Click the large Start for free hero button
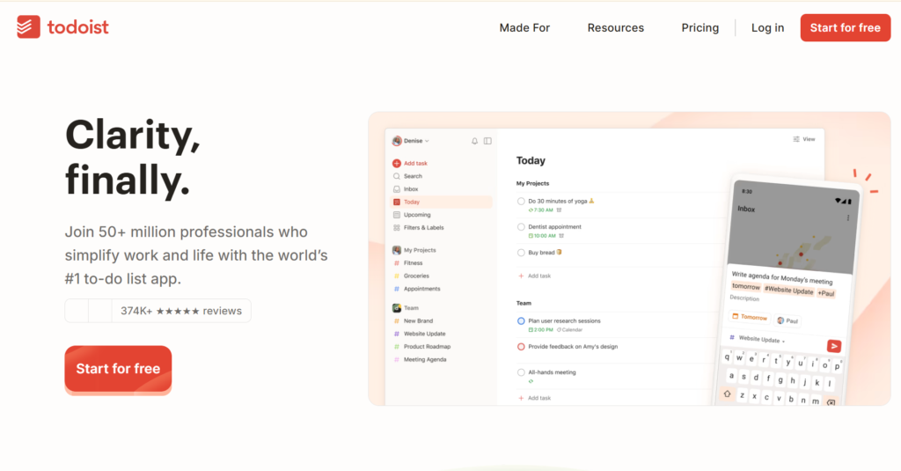Image resolution: width=901 pixels, height=471 pixels. tap(118, 369)
